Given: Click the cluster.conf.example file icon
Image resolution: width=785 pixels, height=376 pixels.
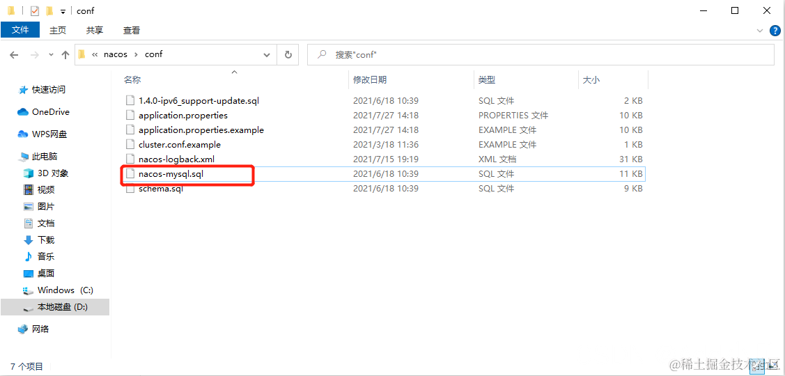Looking at the screenshot, I should click(x=130, y=145).
